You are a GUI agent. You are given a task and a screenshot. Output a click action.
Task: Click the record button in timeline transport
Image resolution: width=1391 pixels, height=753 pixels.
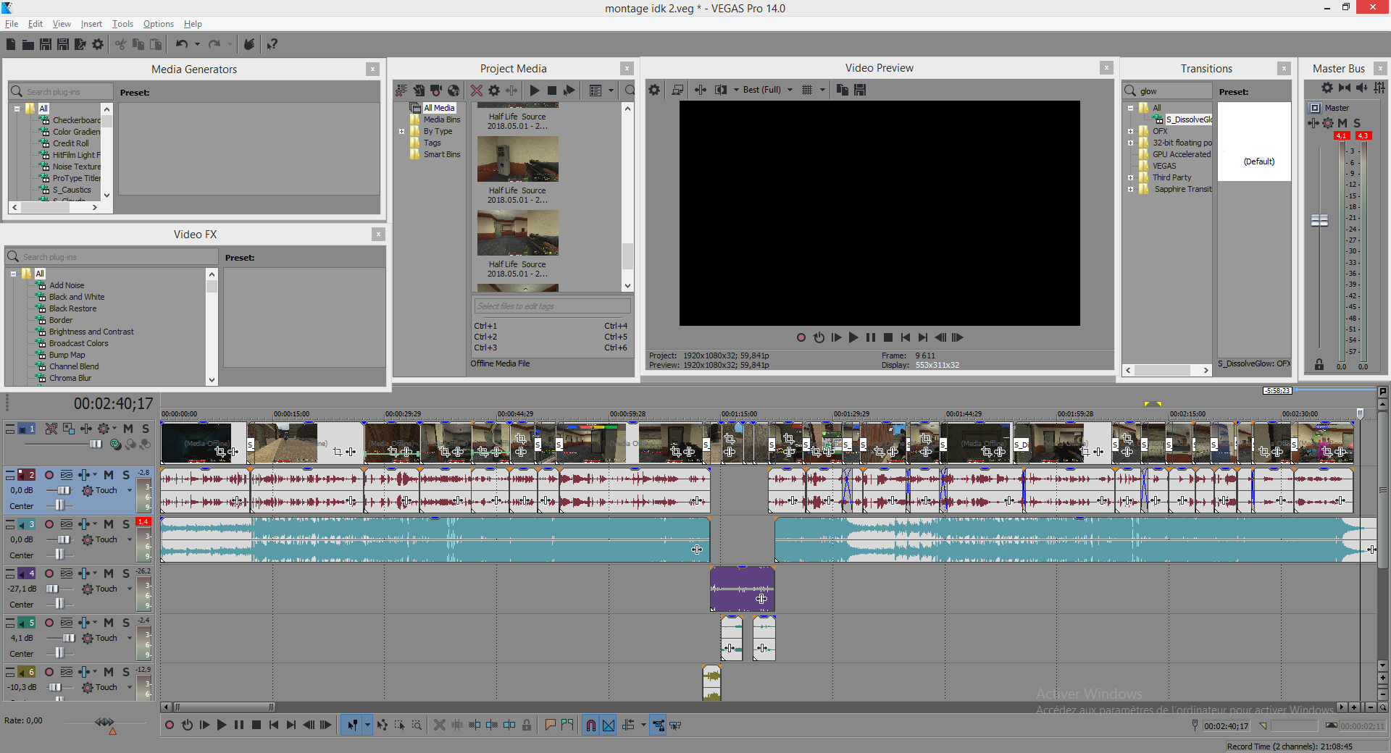tap(169, 725)
